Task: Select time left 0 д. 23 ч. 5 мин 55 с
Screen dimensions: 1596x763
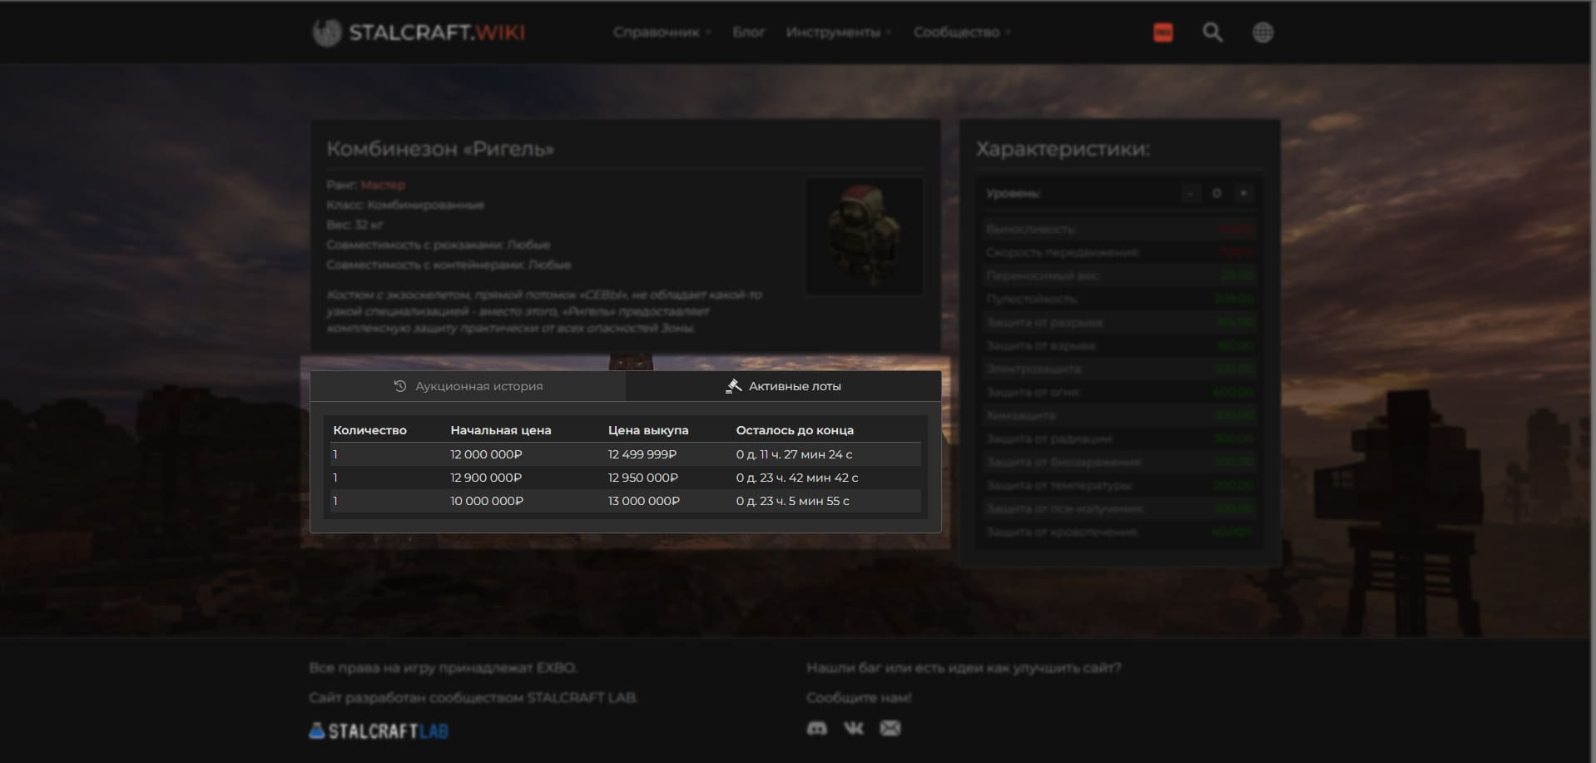Action: [793, 501]
